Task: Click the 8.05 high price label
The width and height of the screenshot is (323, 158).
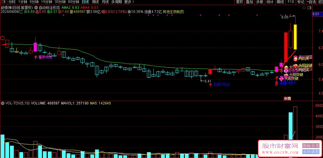Action: 285,17
